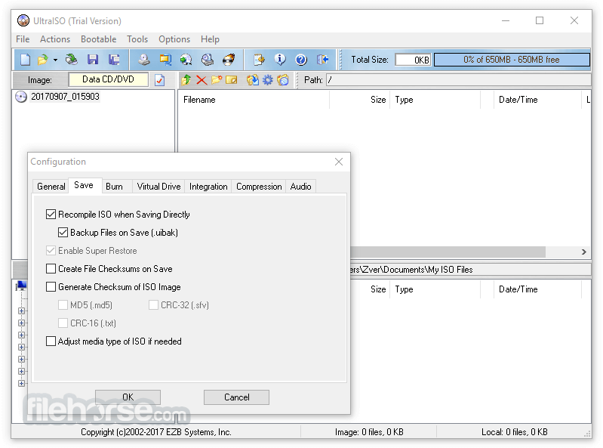The width and height of the screenshot is (603, 448).
Task: Switch to the Virtual Drive tab
Action: (x=158, y=187)
